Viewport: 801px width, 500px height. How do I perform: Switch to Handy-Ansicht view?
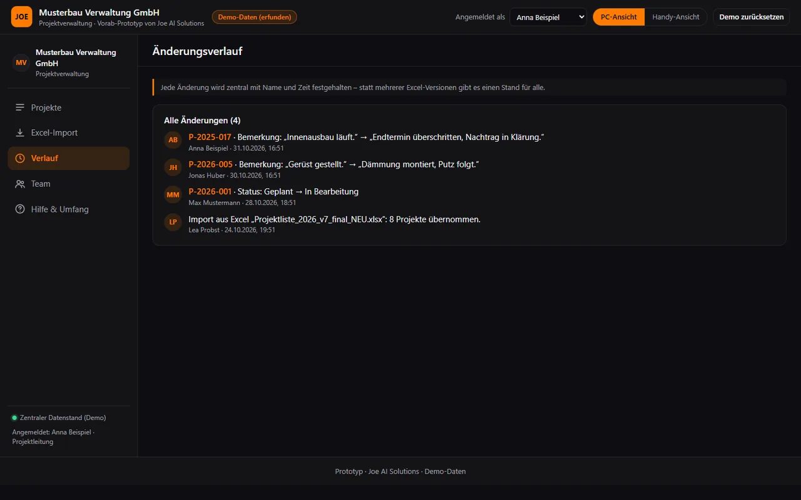point(676,17)
